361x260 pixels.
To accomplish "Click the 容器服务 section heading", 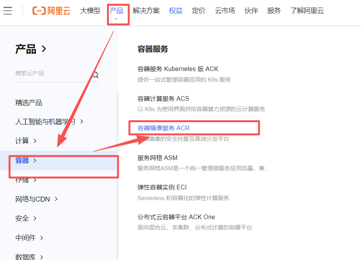I will pos(153,49).
